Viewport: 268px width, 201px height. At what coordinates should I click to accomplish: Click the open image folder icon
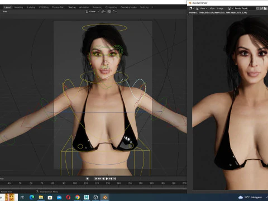tap(265, 8)
